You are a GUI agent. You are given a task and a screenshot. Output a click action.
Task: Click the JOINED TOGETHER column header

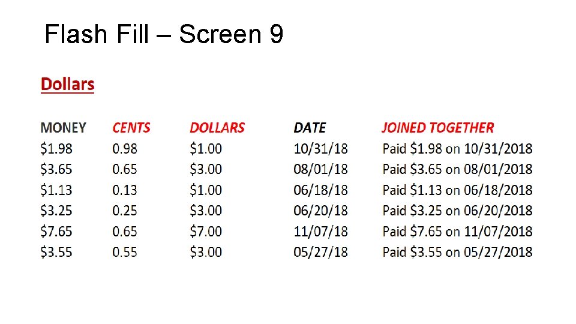coord(437,128)
